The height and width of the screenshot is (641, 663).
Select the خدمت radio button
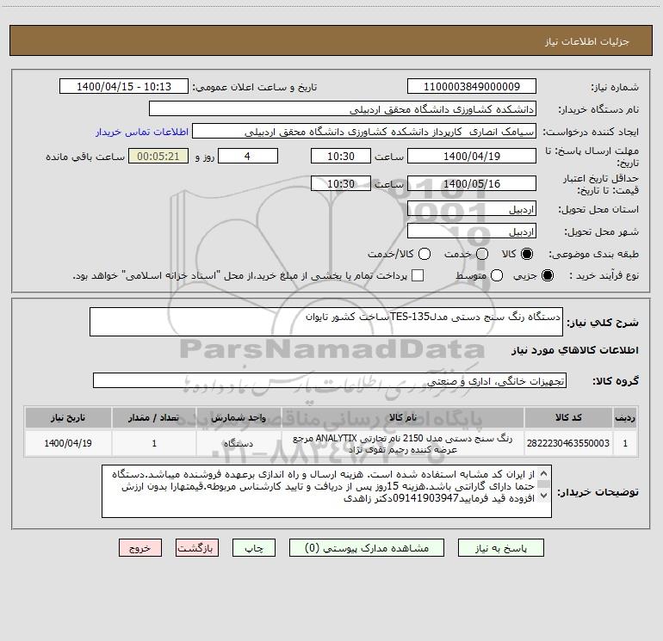[x=482, y=254]
